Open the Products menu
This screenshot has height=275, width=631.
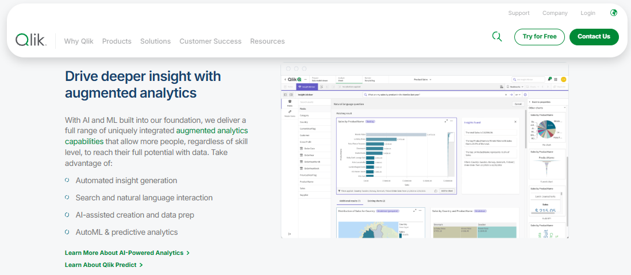[x=117, y=41]
